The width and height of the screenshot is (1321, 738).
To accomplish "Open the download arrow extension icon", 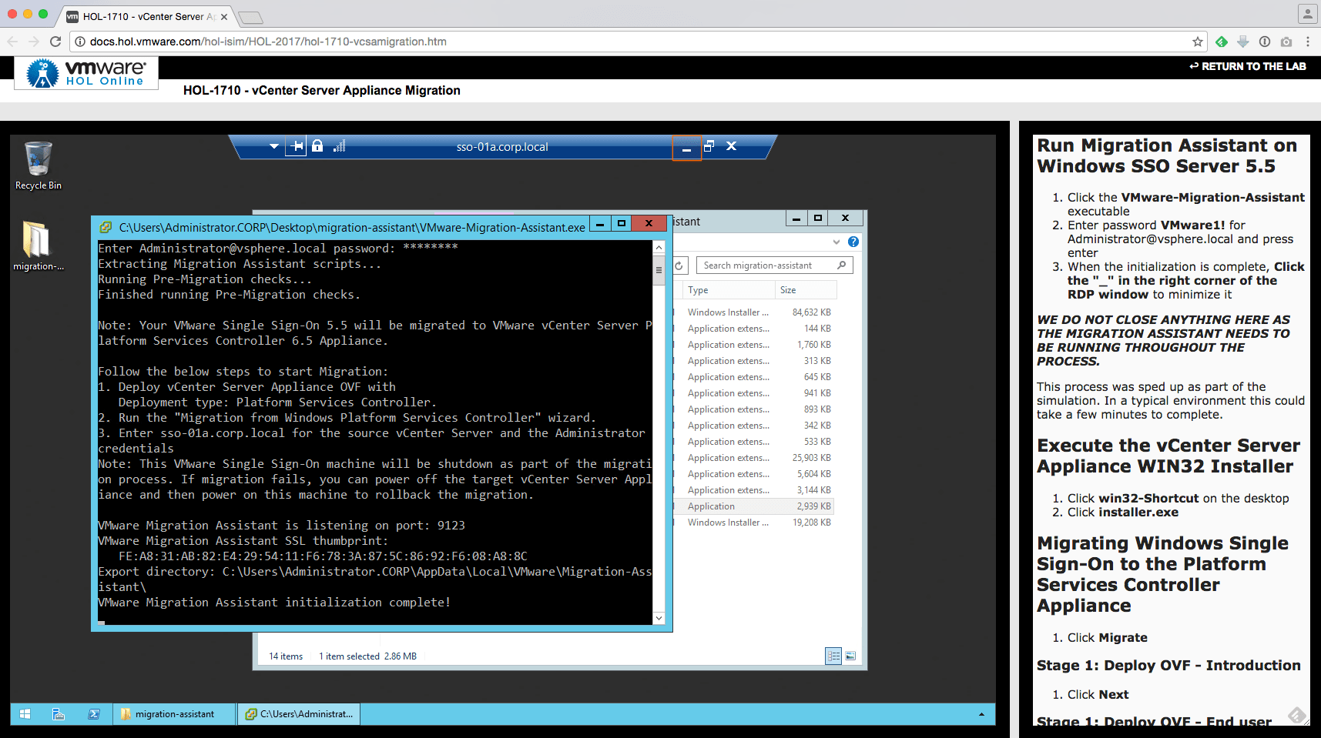I will click(1242, 42).
